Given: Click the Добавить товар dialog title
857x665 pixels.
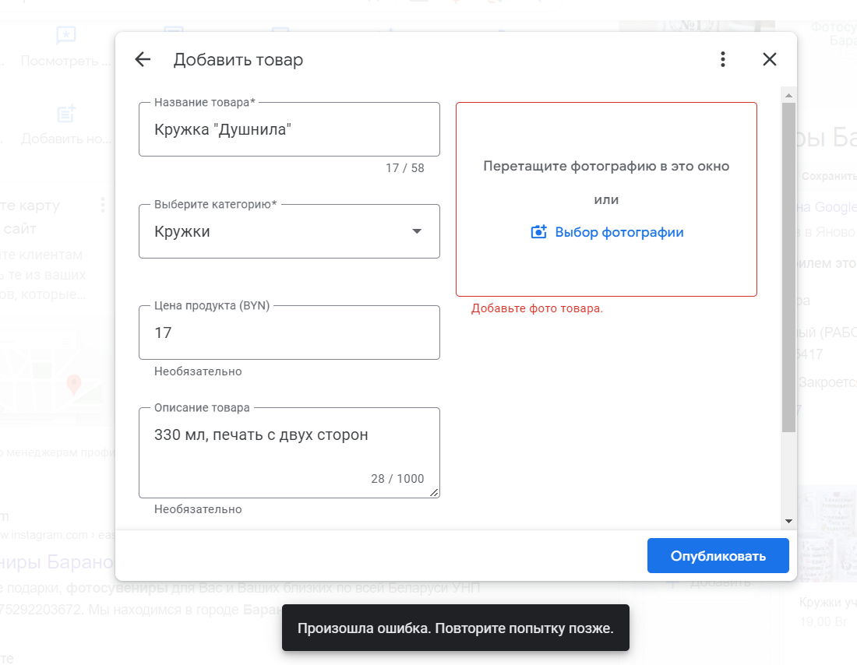Looking at the screenshot, I should point(238,59).
